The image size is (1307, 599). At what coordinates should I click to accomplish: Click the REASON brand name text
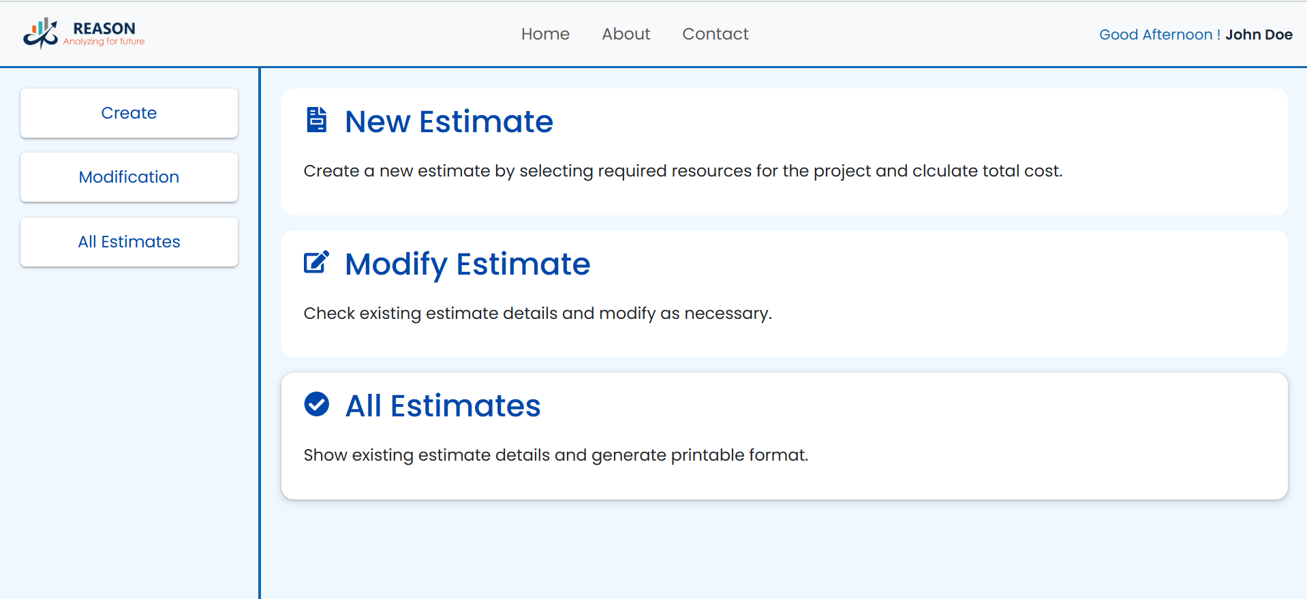coord(104,28)
